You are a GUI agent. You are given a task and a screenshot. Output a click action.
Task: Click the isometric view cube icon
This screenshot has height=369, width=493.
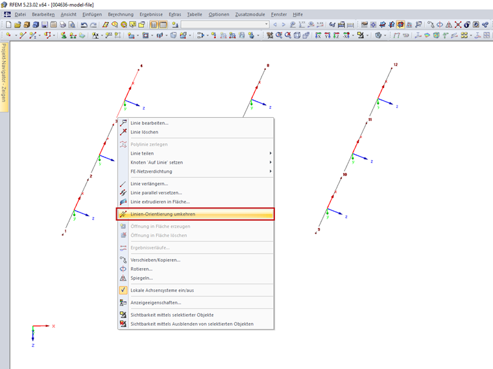tap(297, 36)
